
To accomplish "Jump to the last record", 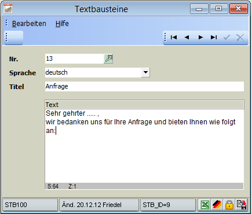I will (x=214, y=37).
